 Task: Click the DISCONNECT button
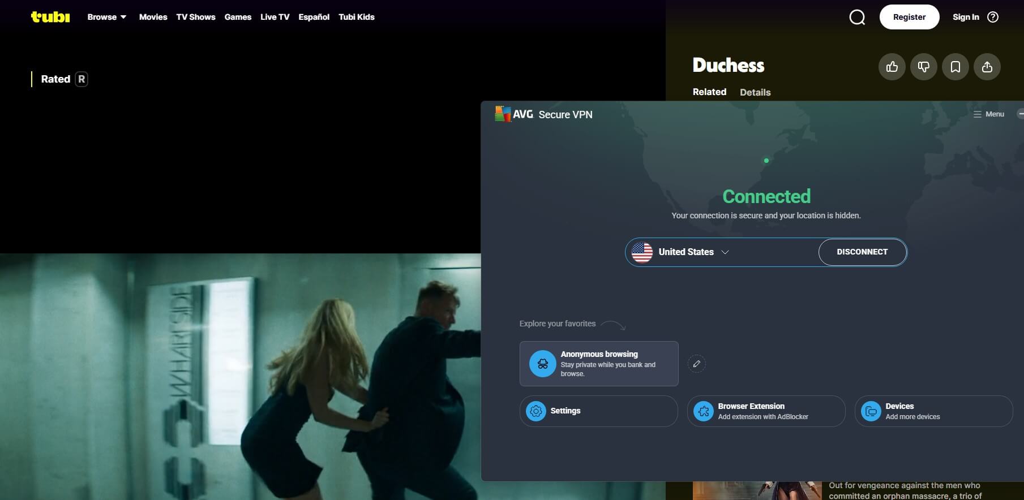[x=862, y=252]
